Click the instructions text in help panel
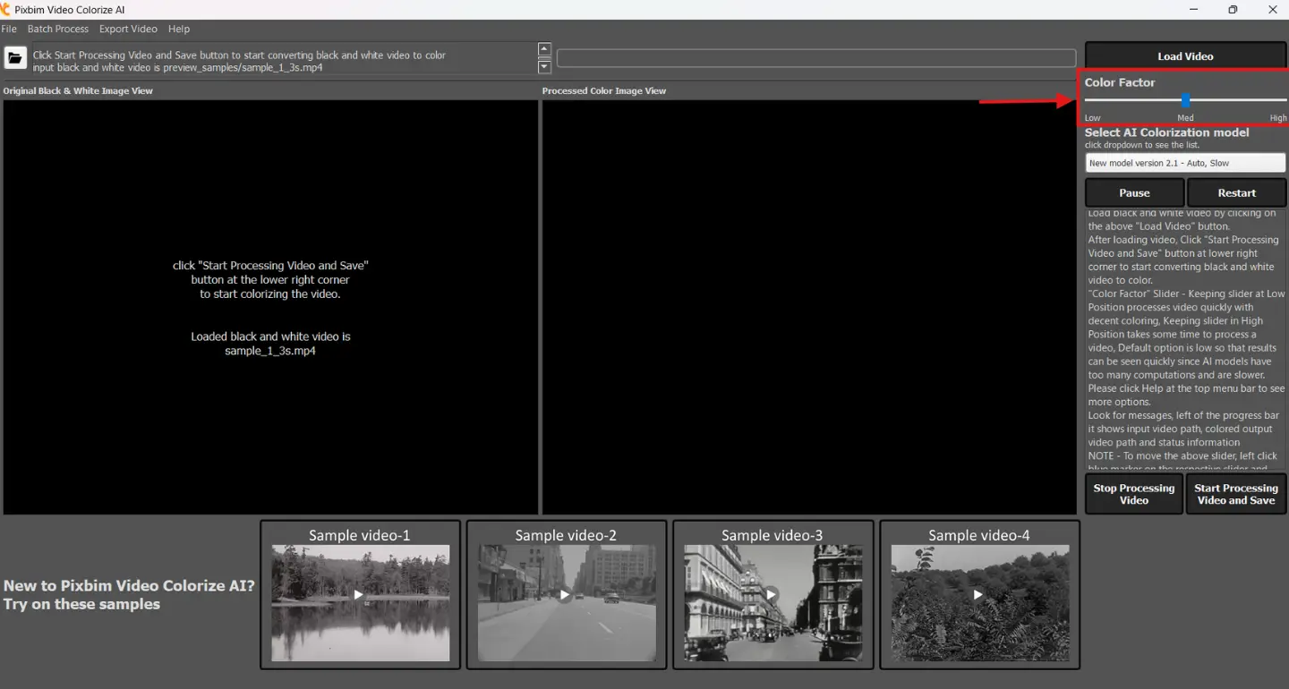This screenshot has height=689, width=1289. tap(1185, 341)
